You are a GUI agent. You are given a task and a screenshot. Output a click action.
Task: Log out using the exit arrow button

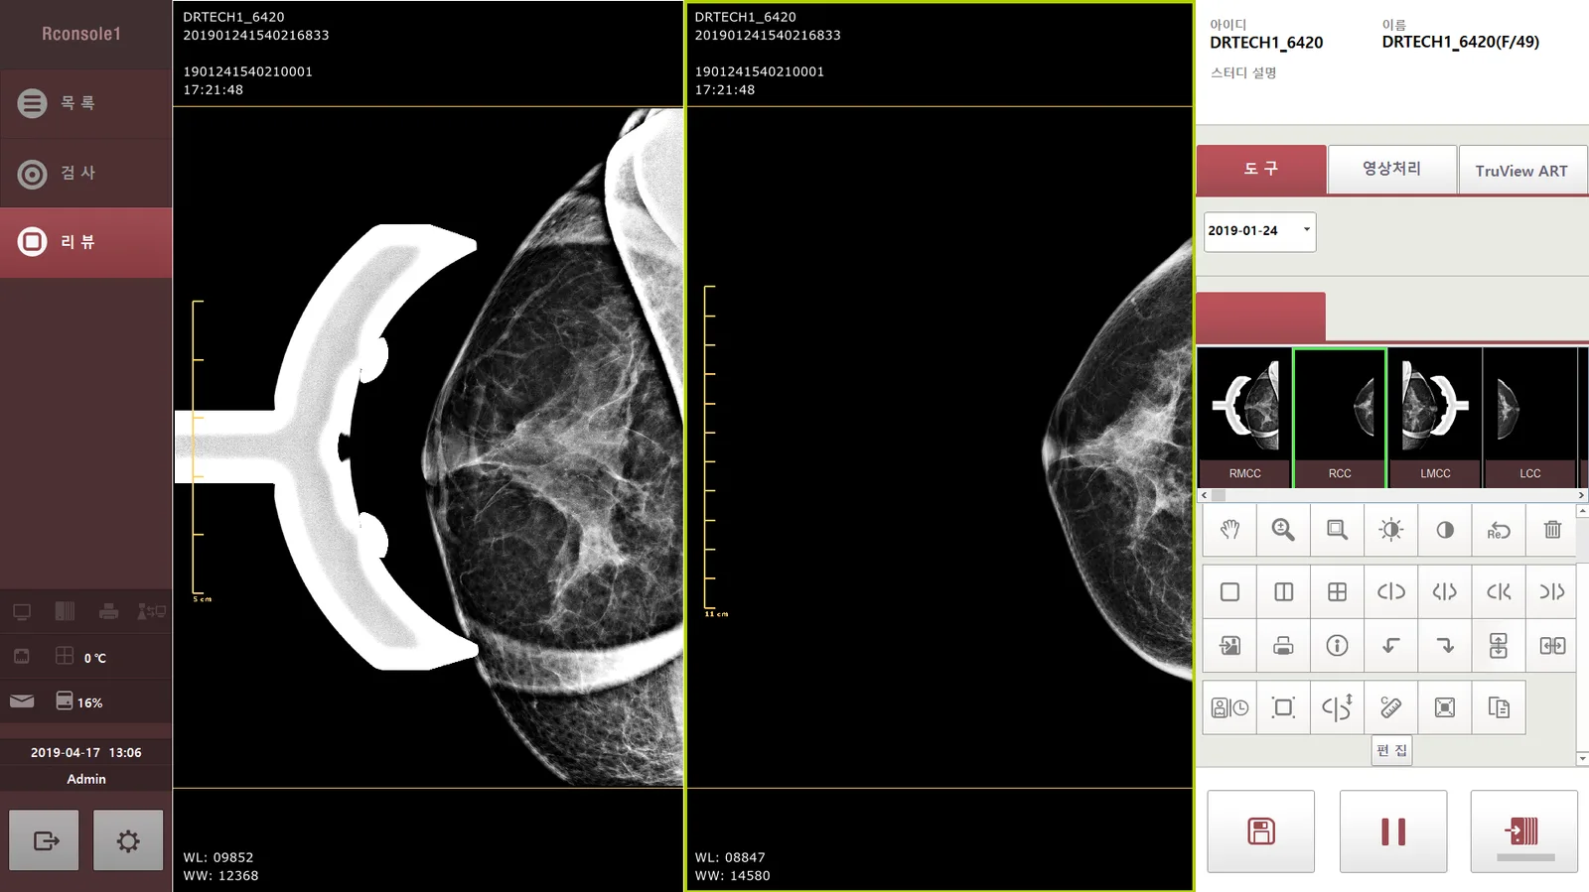point(45,840)
